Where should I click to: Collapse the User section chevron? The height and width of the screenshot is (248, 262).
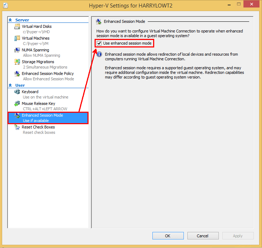(x=10, y=85)
